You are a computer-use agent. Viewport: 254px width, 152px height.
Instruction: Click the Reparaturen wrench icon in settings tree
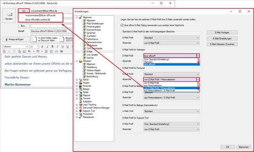point(80,117)
